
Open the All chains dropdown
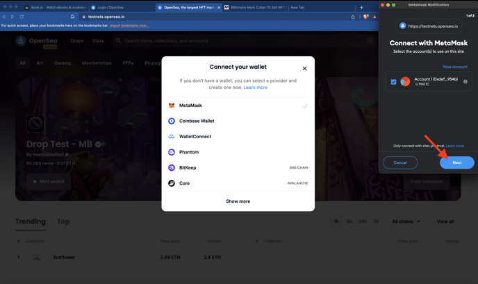click(x=406, y=222)
